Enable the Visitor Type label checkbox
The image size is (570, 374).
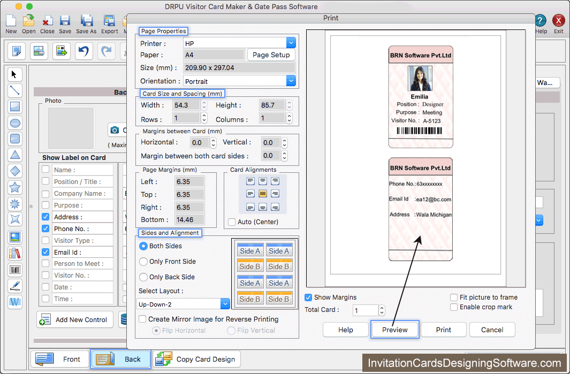(45, 240)
